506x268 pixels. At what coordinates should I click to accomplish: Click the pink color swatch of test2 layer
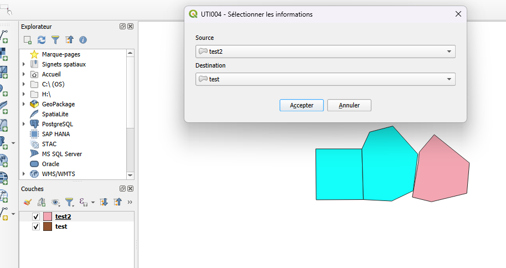pyautogui.click(x=48, y=217)
